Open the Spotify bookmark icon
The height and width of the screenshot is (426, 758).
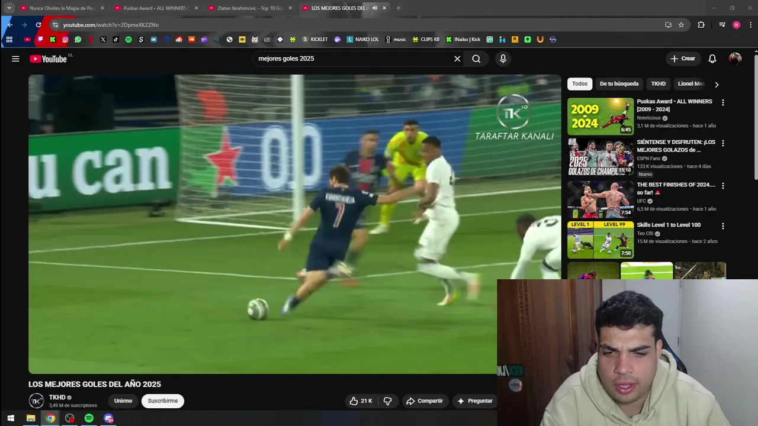tap(129, 40)
